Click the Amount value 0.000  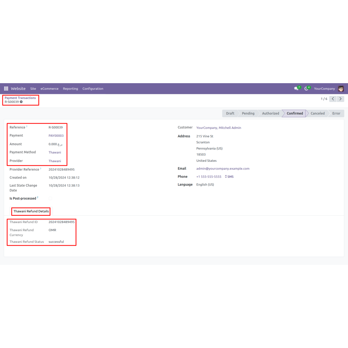tap(56, 144)
